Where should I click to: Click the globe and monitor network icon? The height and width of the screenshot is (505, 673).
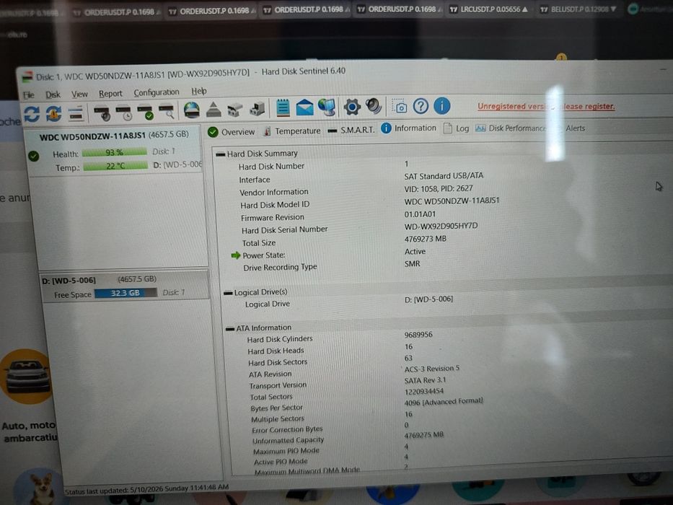coord(327,107)
